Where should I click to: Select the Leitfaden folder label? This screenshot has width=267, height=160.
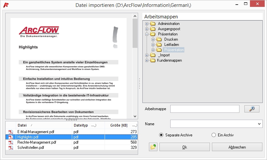[x=172, y=45]
